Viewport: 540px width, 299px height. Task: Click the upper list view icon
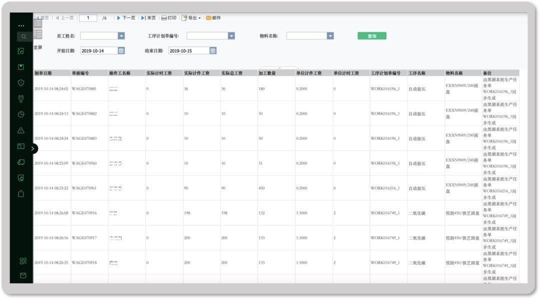(38, 23)
